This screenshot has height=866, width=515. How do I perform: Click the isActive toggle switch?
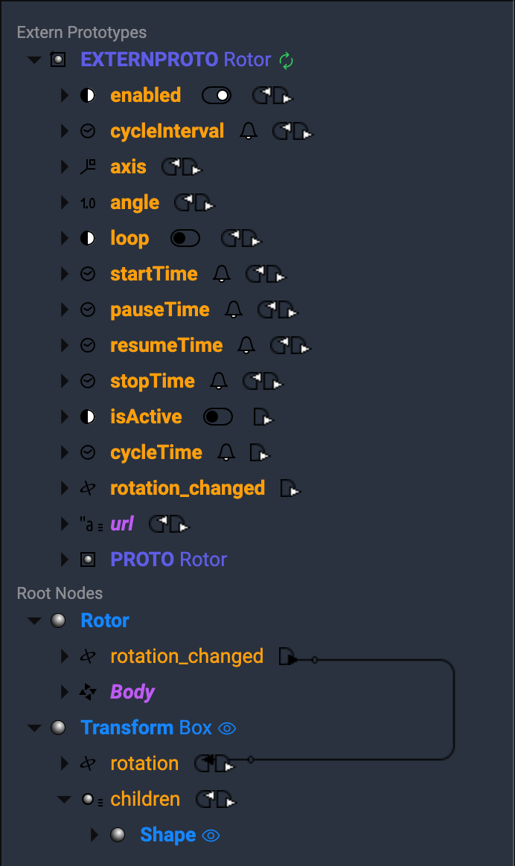[218, 417]
